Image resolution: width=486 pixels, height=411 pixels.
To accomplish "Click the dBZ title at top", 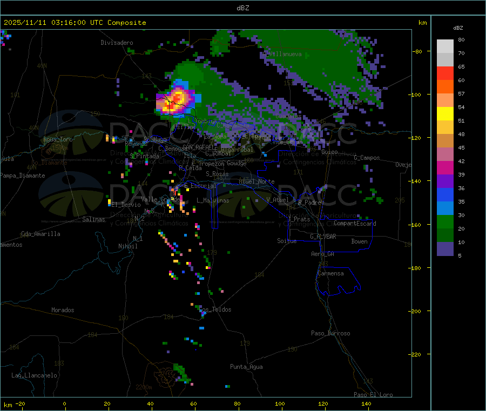I will click(242, 8).
